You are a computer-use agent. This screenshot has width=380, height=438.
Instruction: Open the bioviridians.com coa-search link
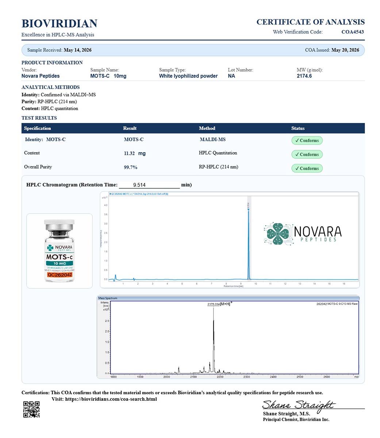(111, 399)
